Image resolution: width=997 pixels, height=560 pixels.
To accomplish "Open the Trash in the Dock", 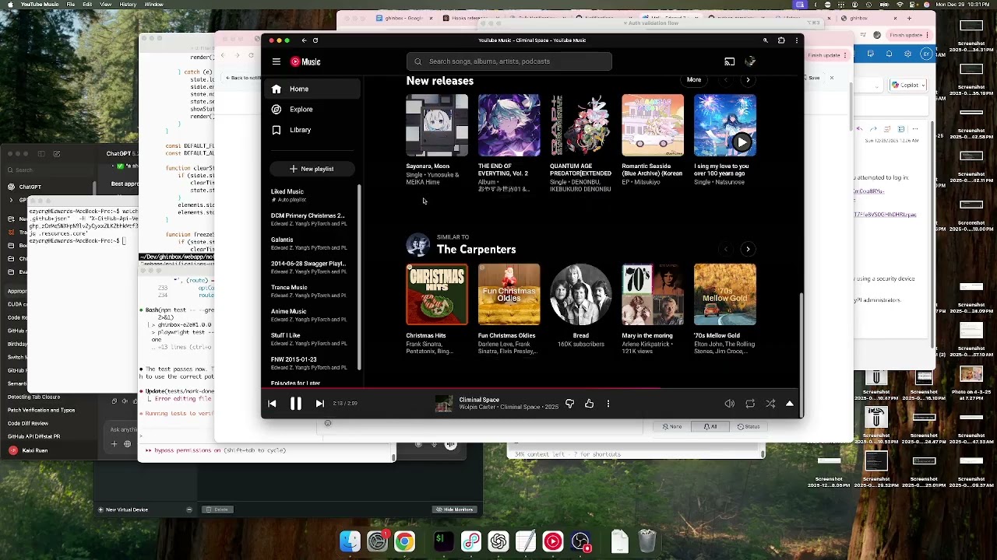I will click(x=647, y=541).
